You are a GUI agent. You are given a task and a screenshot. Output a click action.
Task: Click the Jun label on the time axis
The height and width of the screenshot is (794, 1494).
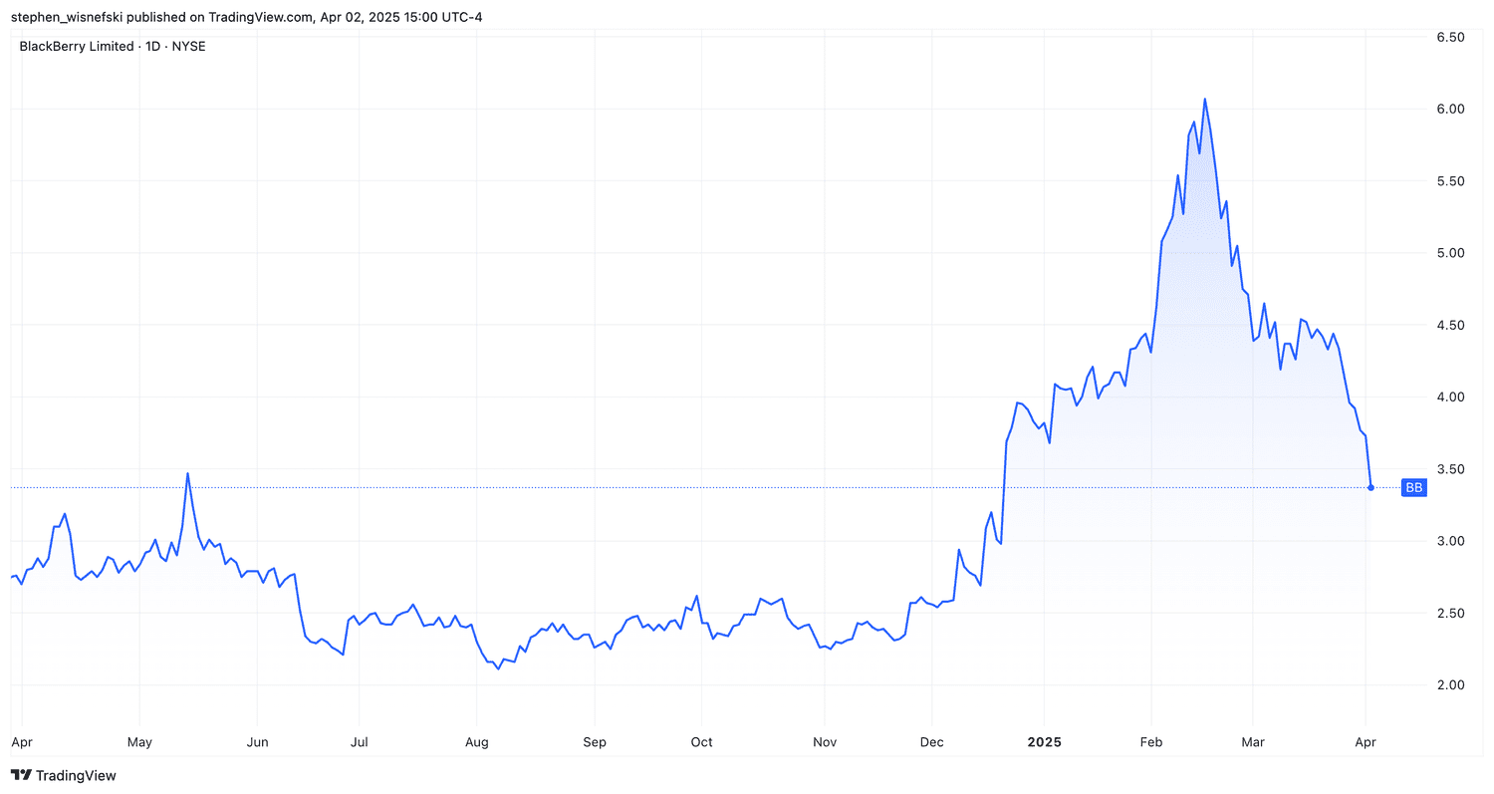click(x=257, y=742)
